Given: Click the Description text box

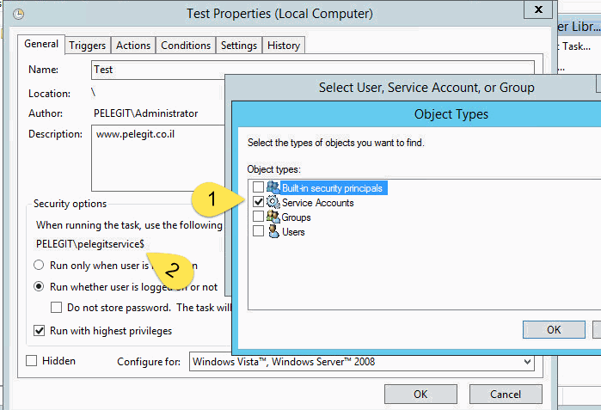Looking at the screenshot, I should [x=158, y=158].
